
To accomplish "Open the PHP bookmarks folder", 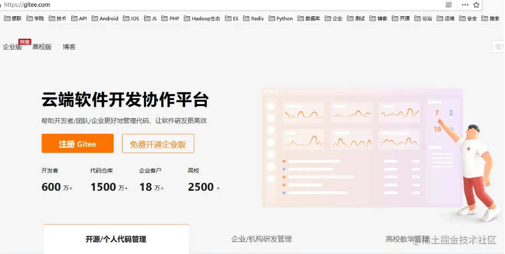I will click(170, 18).
